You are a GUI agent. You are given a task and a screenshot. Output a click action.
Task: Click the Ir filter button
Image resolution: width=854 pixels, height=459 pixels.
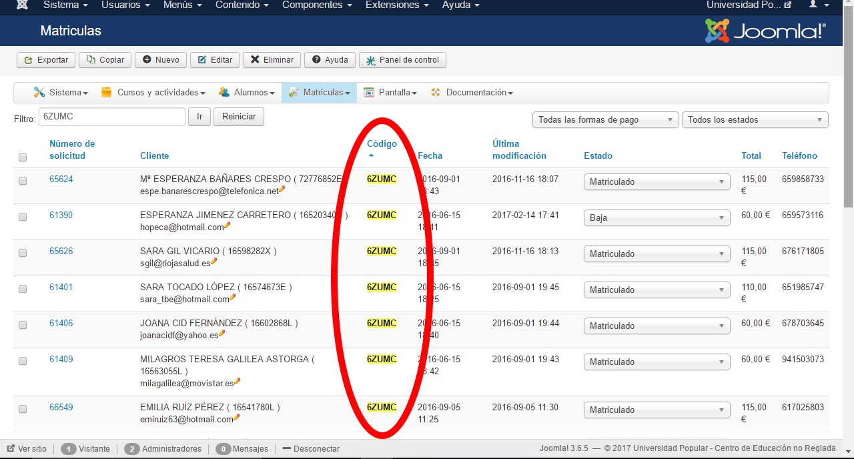[x=199, y=117]
